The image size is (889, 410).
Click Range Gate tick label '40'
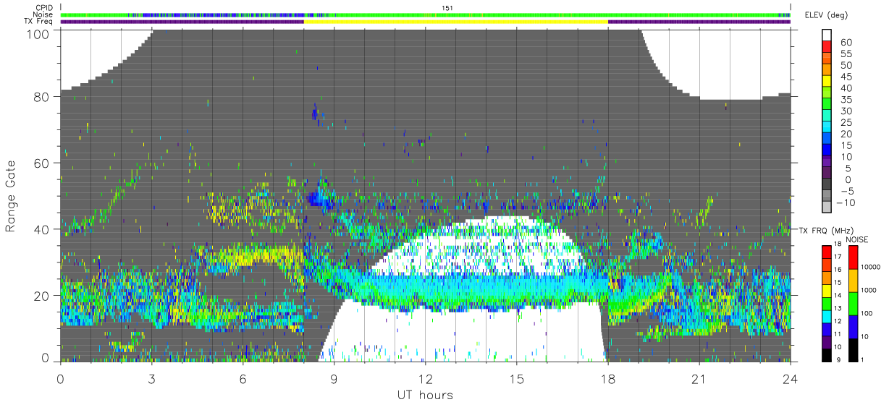[43, 229]
